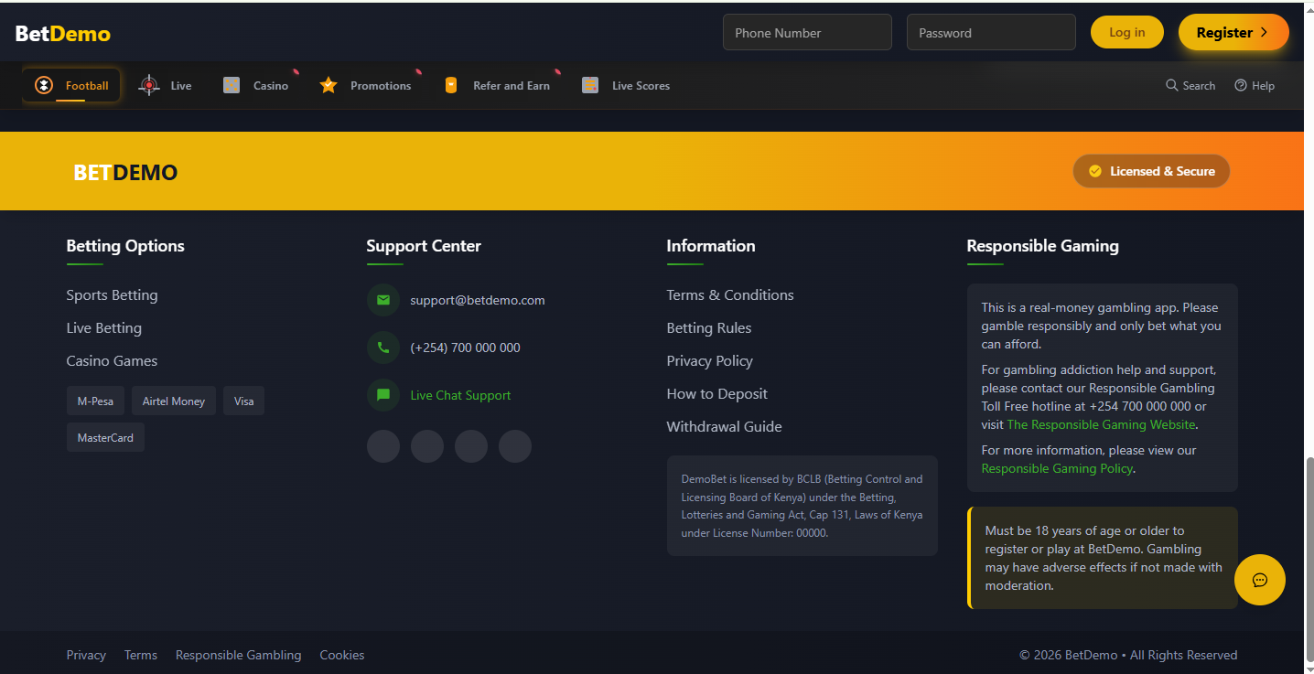Viewport: 1314px width, 674px height.
Task: Click the green email envelope icon
Action: 383,300
